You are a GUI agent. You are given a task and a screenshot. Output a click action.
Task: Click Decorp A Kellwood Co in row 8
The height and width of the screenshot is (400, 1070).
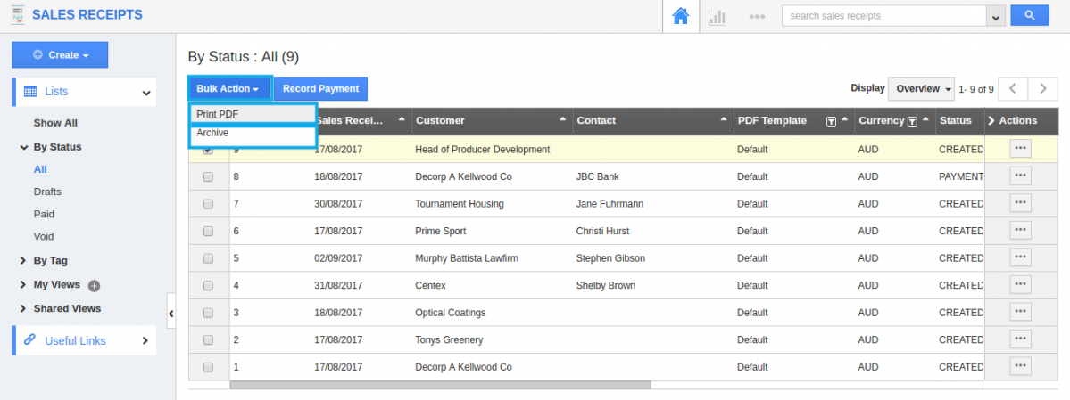pos(463,176)
